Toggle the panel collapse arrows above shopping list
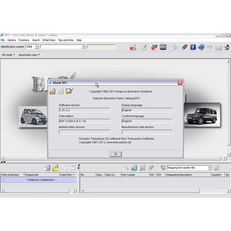This screenshot has width=231, height=231. tap(3, 162)
